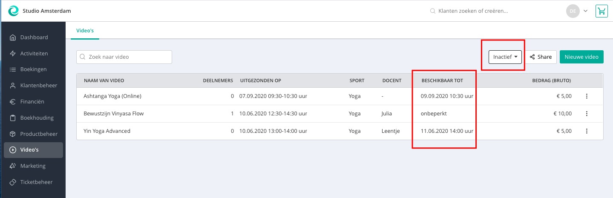Click the Share button
Viewport: 613px width, 198px height.
coord(541,57)
